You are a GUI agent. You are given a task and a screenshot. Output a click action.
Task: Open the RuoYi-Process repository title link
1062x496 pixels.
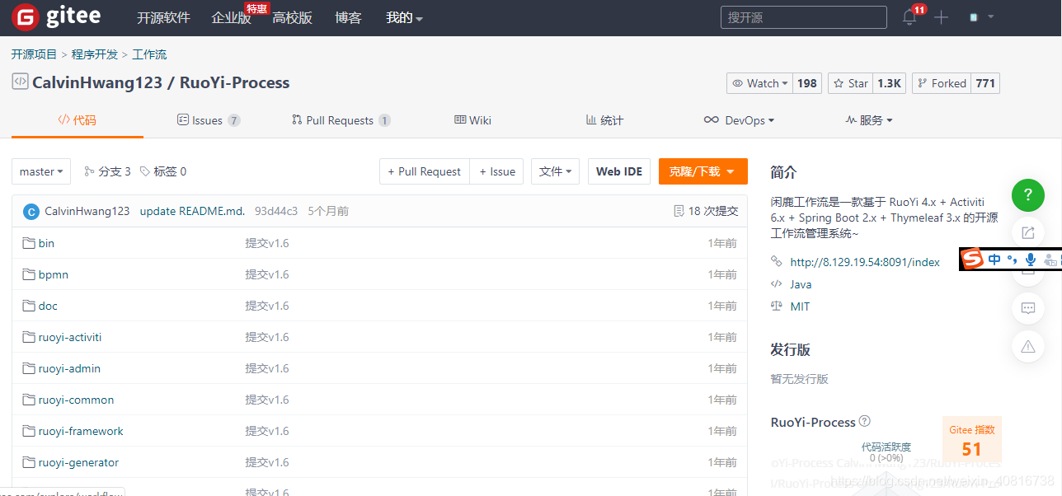(234, 82)
